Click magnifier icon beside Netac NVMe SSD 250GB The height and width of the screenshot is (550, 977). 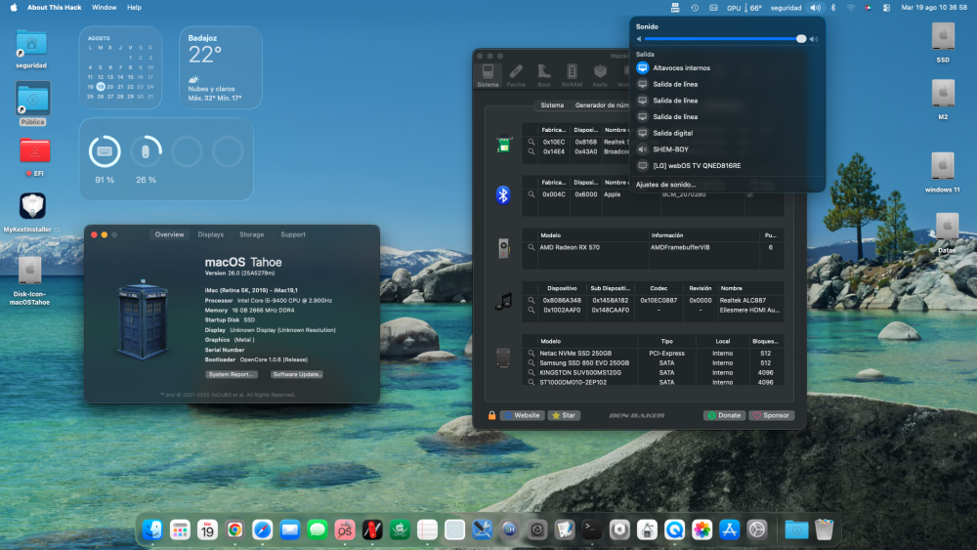click(x=531, y=354)
